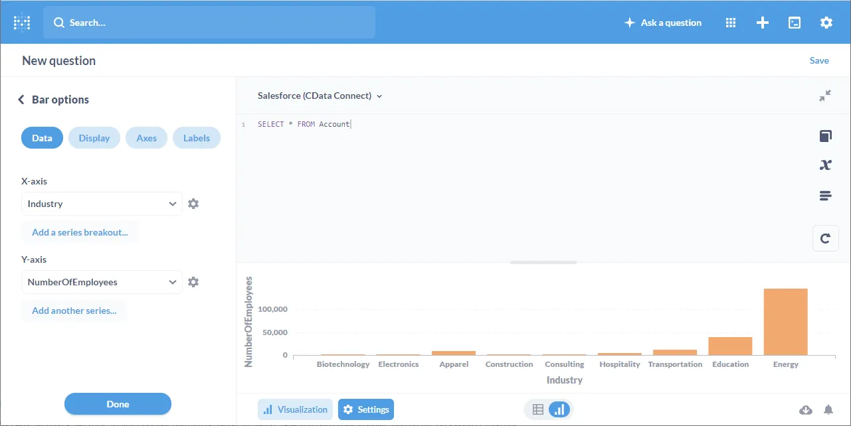
Task: Open Salesforce (CData Connect) database selector
Action: [320, 96]
